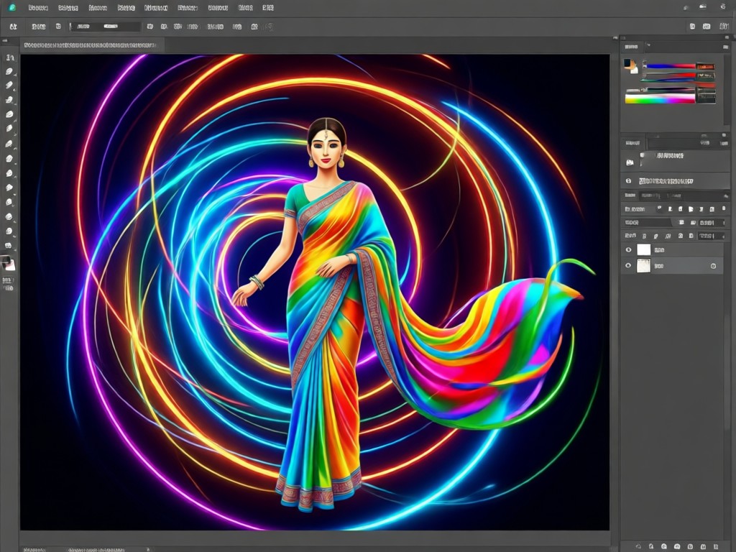Click the teal application logo icon
This screenshot has width=736, height=552.
tap(12, 7)
